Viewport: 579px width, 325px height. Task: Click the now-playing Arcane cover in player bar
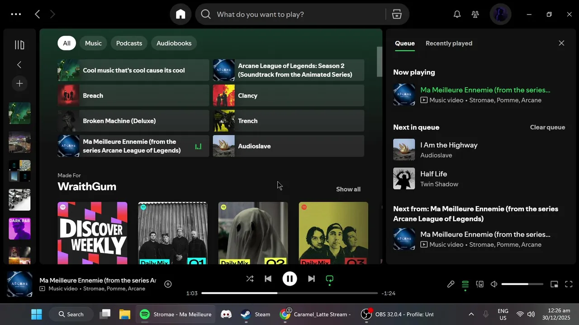[19, 284]
